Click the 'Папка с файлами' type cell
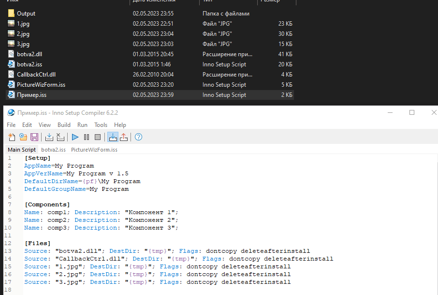The image size is (438, 295). click(x=226, y=14)
